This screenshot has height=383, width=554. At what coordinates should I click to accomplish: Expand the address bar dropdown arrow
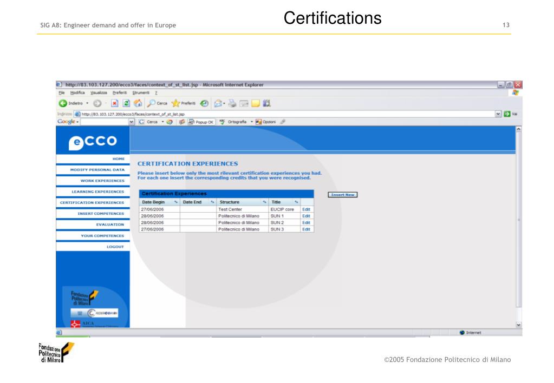[498, 114]
